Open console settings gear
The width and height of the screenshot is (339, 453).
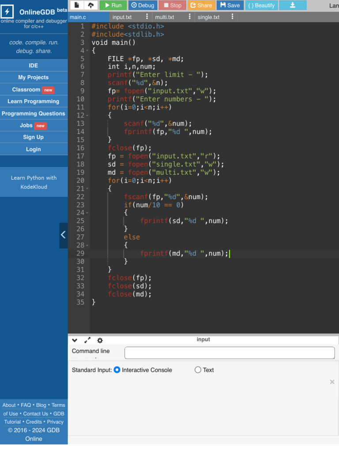coord(100,341)
